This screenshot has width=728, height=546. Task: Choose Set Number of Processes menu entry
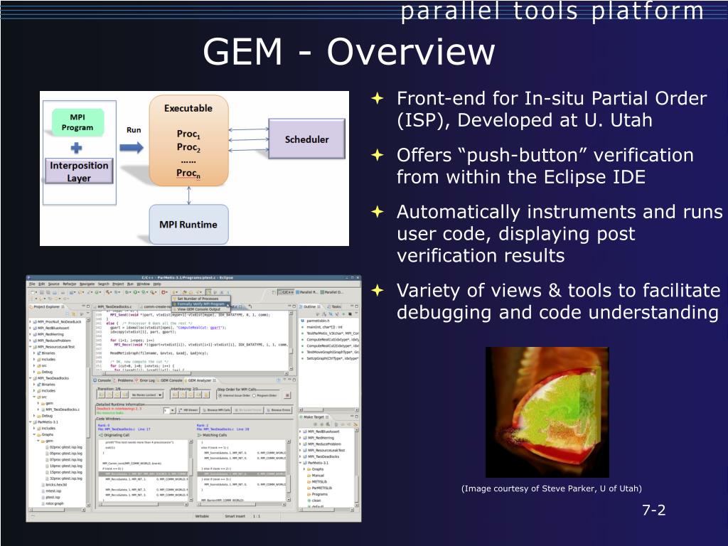pos(201,299)
